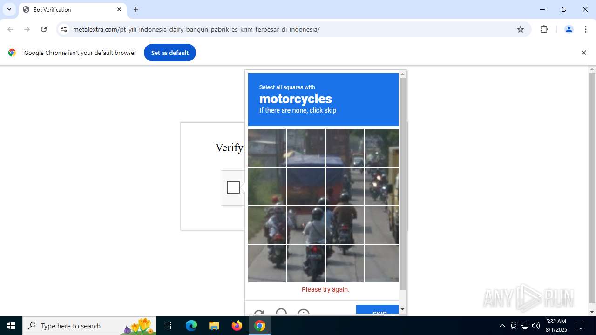Reload the page with the refresh icon
Viewport: 596px width, 335px height.
44,29
